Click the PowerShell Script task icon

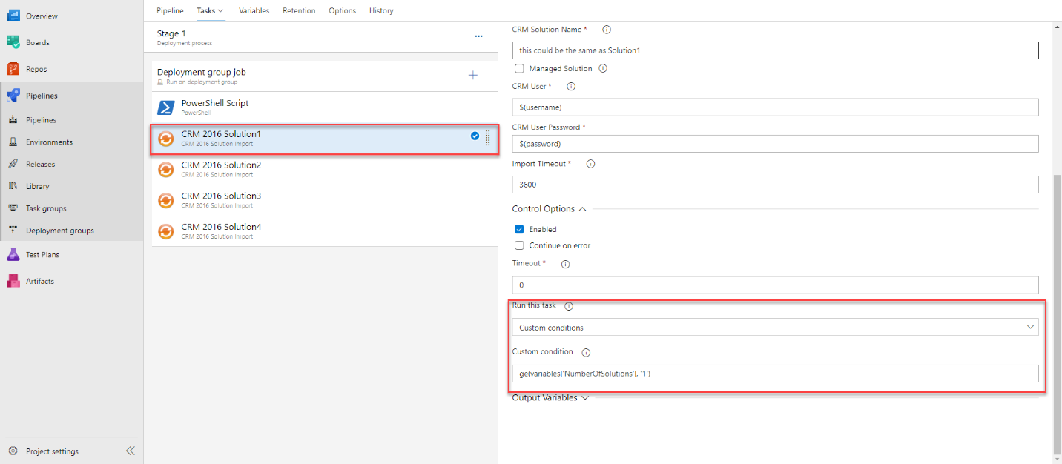tap(166, 107)
